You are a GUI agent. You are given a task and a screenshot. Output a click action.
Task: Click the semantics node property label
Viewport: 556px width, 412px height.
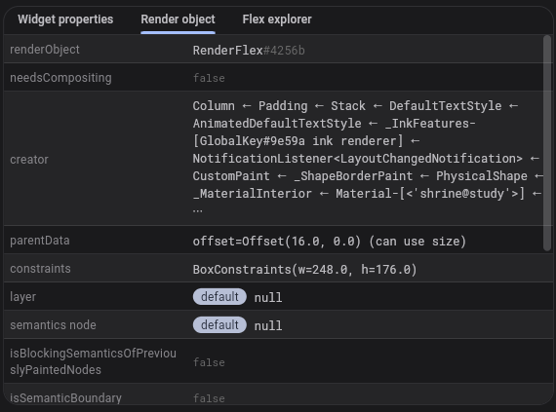53,325
